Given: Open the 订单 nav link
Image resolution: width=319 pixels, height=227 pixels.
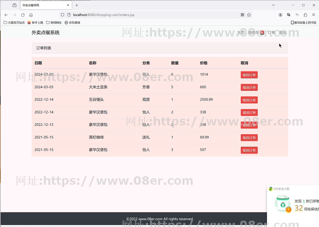Looking at the screenshot, I should [271, 33].
